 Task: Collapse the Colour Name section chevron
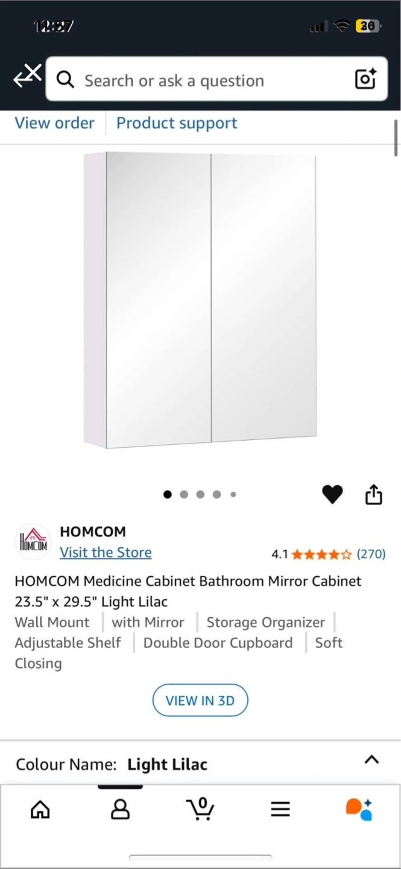tap(372, 760)
